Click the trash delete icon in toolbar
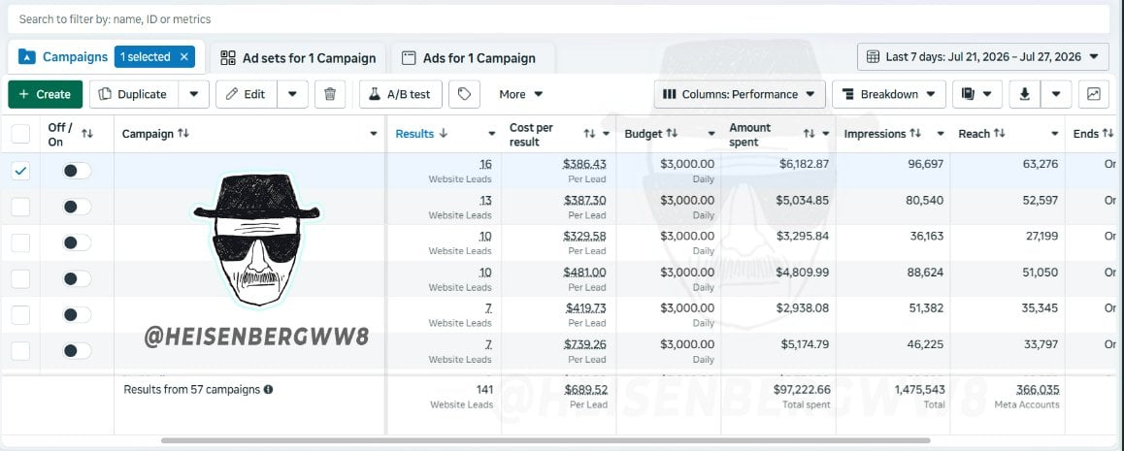 [x=330, y=94]
